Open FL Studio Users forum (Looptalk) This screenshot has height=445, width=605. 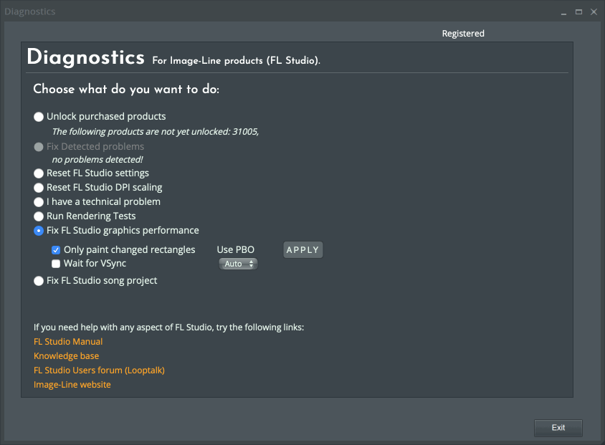tap(99, 370)
